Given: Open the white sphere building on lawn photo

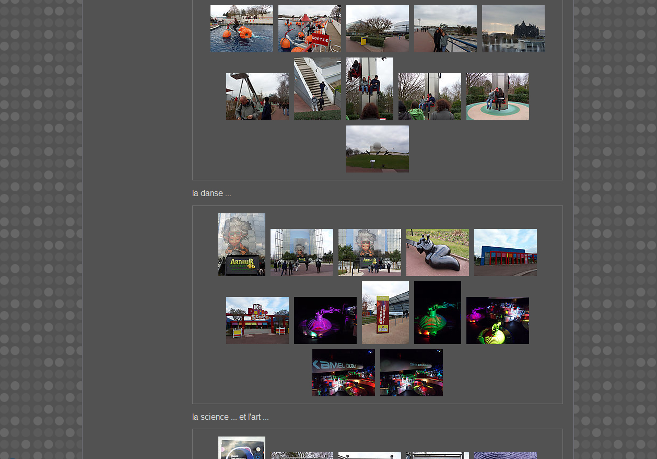Looking at the screenshot, I should click(x=377, y=149).
